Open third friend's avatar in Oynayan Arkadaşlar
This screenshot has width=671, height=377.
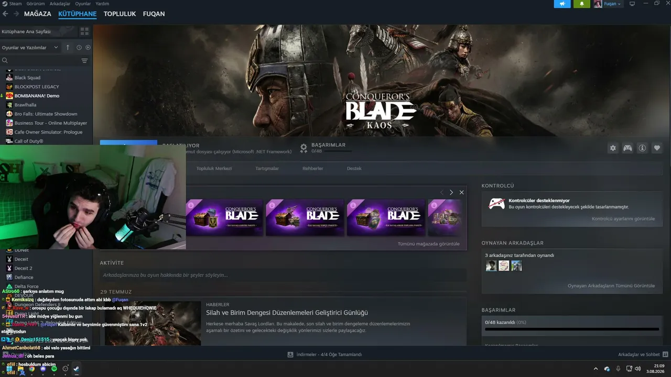pyautogui.click(x=516, y=266)
